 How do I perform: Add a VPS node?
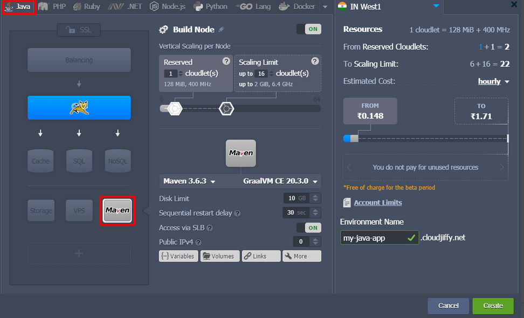(x=79, y=210)
